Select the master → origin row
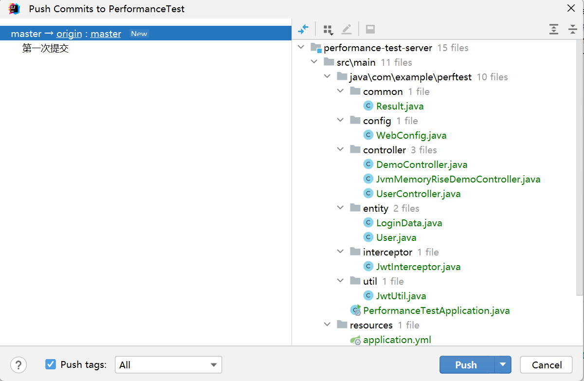Viewport: 584px width, 381px height. (x=146, y=33)
